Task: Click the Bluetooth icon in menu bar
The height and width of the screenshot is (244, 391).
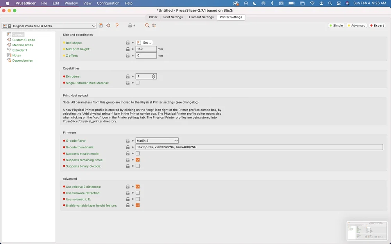Action: [272, 3]
